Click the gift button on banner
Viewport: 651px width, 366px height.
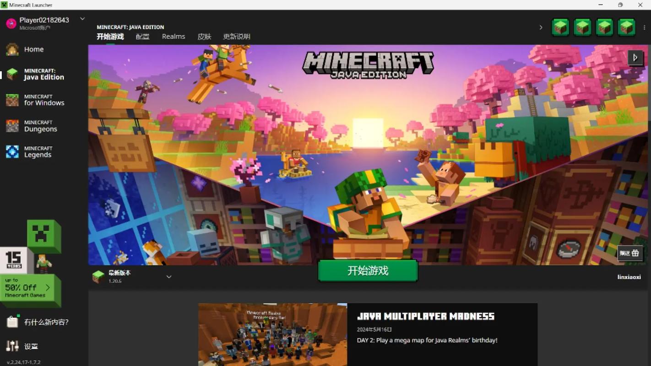coord(630,253)
